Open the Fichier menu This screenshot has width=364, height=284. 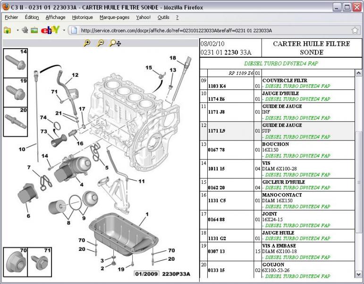pyautogui.click(x=11, y=17)
